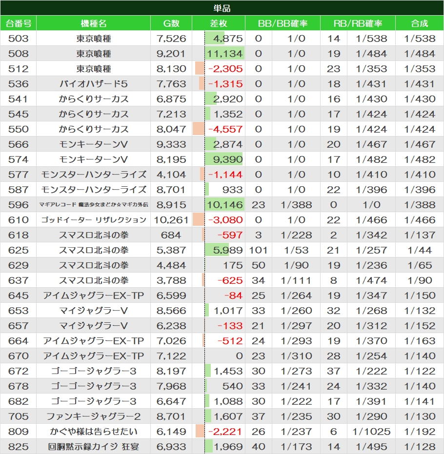Screen dimensions: 444x454
Task: Click マイジャグラーV in row 653
Action: pos(94,310)
